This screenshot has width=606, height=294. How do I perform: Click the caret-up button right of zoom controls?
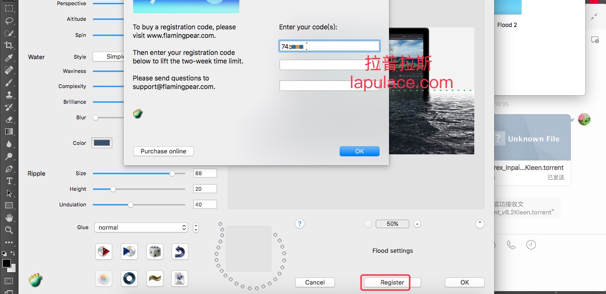(x=480, y=224)
